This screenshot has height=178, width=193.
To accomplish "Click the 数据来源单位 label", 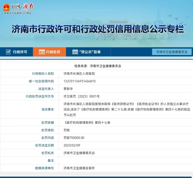I will click(44, 168).
